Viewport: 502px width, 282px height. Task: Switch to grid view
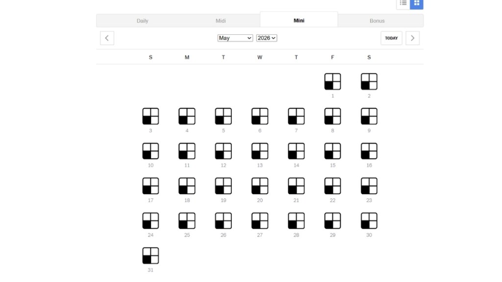tap(417, 3)
